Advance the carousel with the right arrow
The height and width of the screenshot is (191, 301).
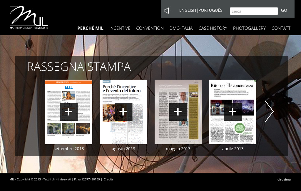pos(269,111)
